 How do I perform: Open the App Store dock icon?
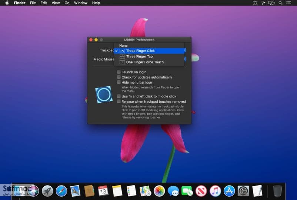pos(229,191)
